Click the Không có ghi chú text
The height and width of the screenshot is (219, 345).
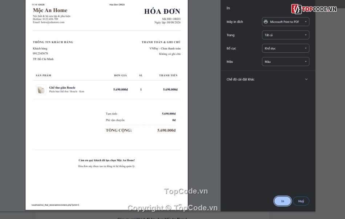click(x=170, y=54)
